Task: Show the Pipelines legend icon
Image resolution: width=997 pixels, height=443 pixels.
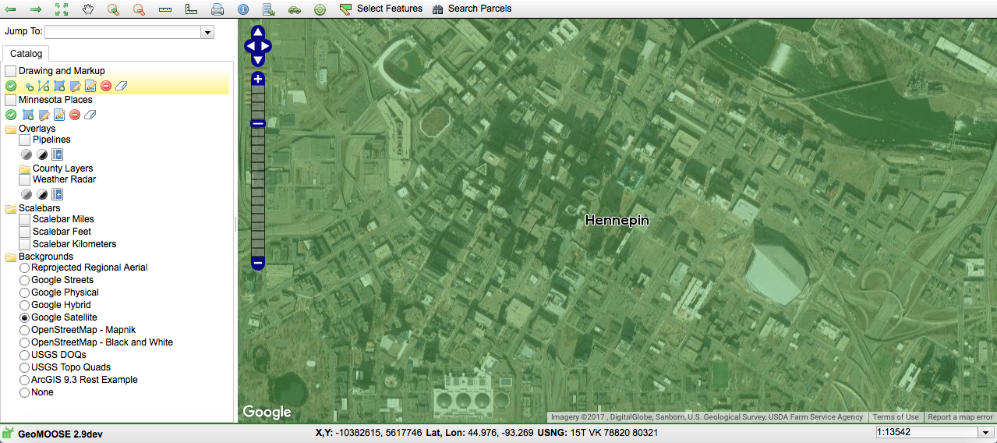Action: pos(57,154)
